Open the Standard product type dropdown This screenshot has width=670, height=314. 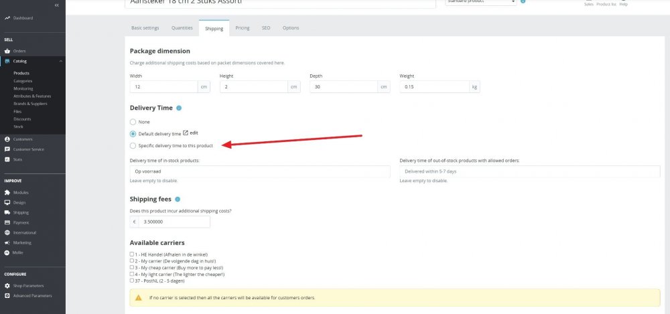(480, 3)
